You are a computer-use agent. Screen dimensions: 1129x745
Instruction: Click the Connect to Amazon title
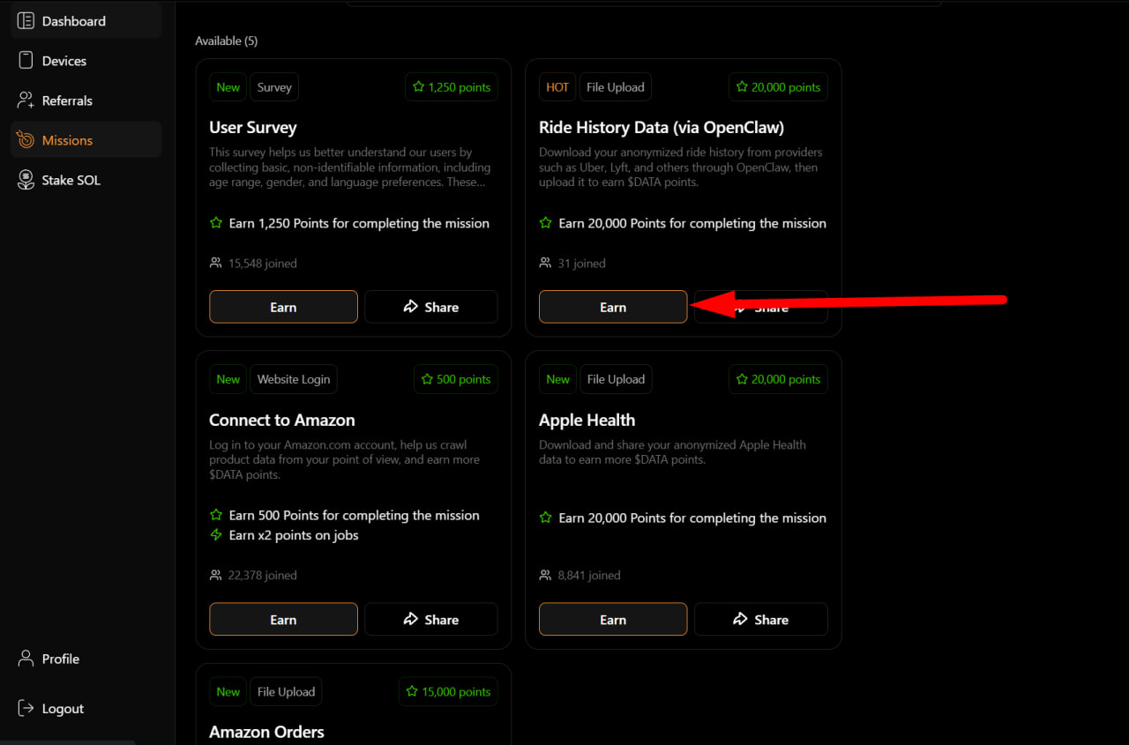tap(282, 420)
